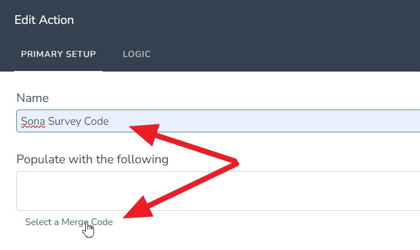Viewport: 420px width, 250px height.
Task: Click the Edit Action dialog title
Action: click(x=44, y=20)
